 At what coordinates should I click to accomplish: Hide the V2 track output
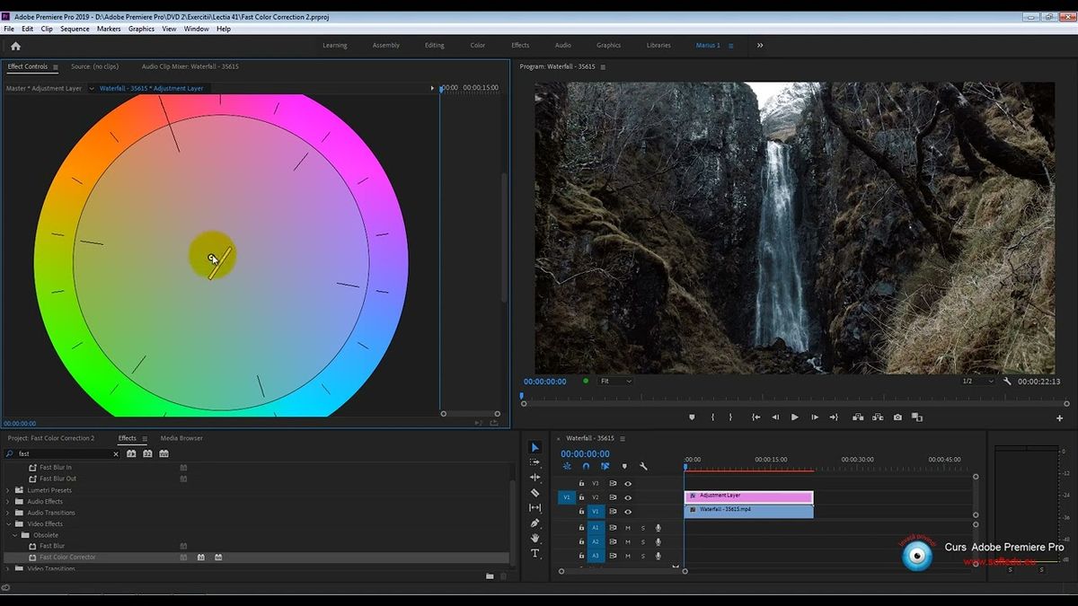coord(628,497)
